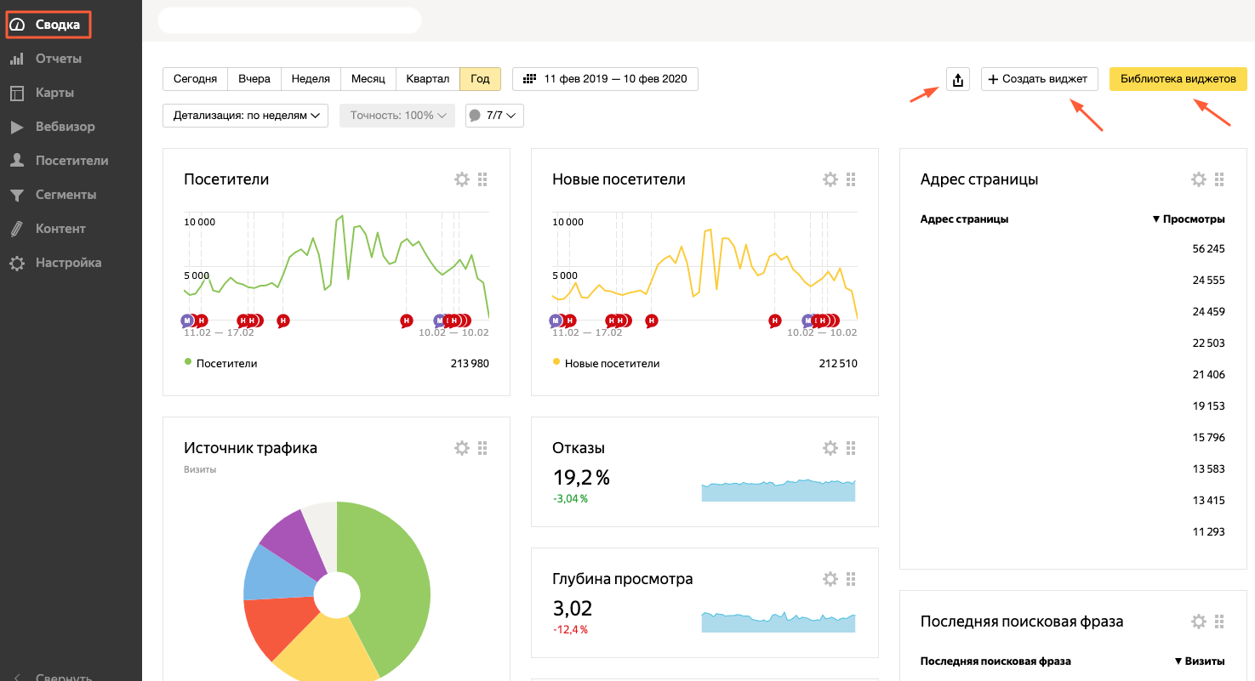The height and width of the screenshot is (681, 1255).
Task: Click the export/share dashboard icon
Action: pyautogui.click(x=958, y=80)
